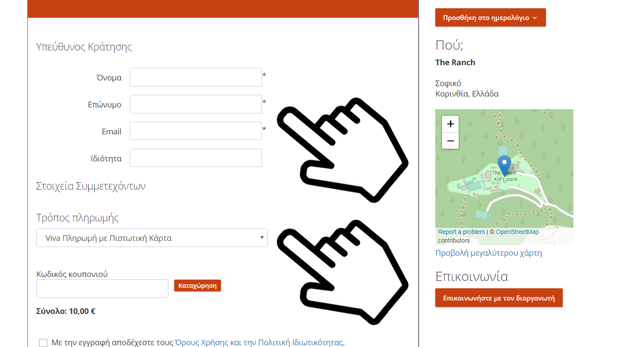This screenshot has height=347, width=637.
Task: Click into the Email field
Action: [x=196, y=131]
